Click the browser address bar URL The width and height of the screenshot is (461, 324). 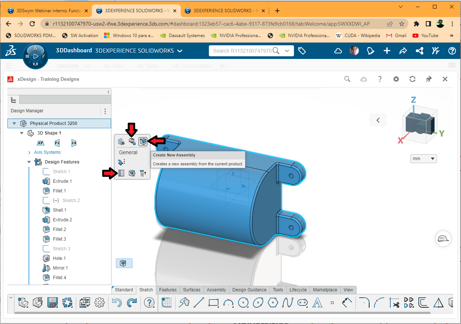click(211, 24)
